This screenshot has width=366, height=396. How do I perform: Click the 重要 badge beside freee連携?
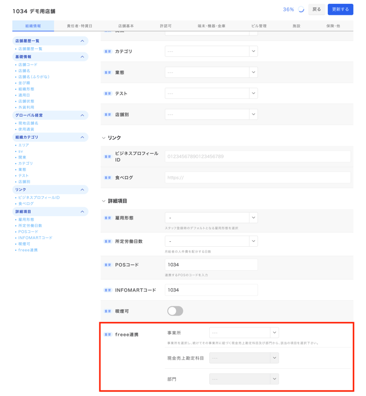click(108, 334)
